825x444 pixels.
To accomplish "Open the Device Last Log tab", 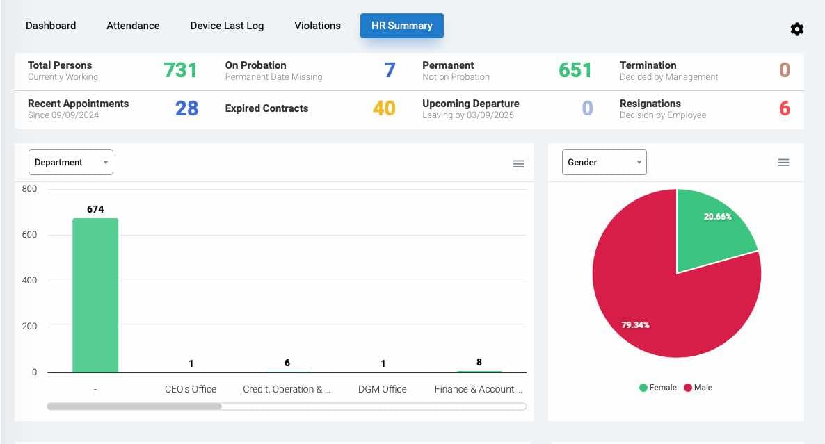I will point(227,26).
